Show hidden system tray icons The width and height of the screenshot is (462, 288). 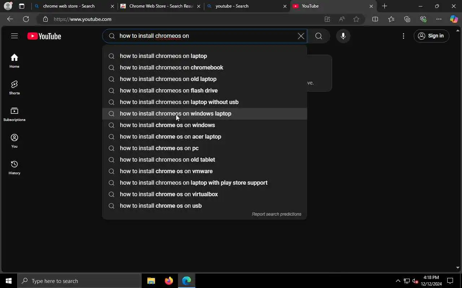398,281
